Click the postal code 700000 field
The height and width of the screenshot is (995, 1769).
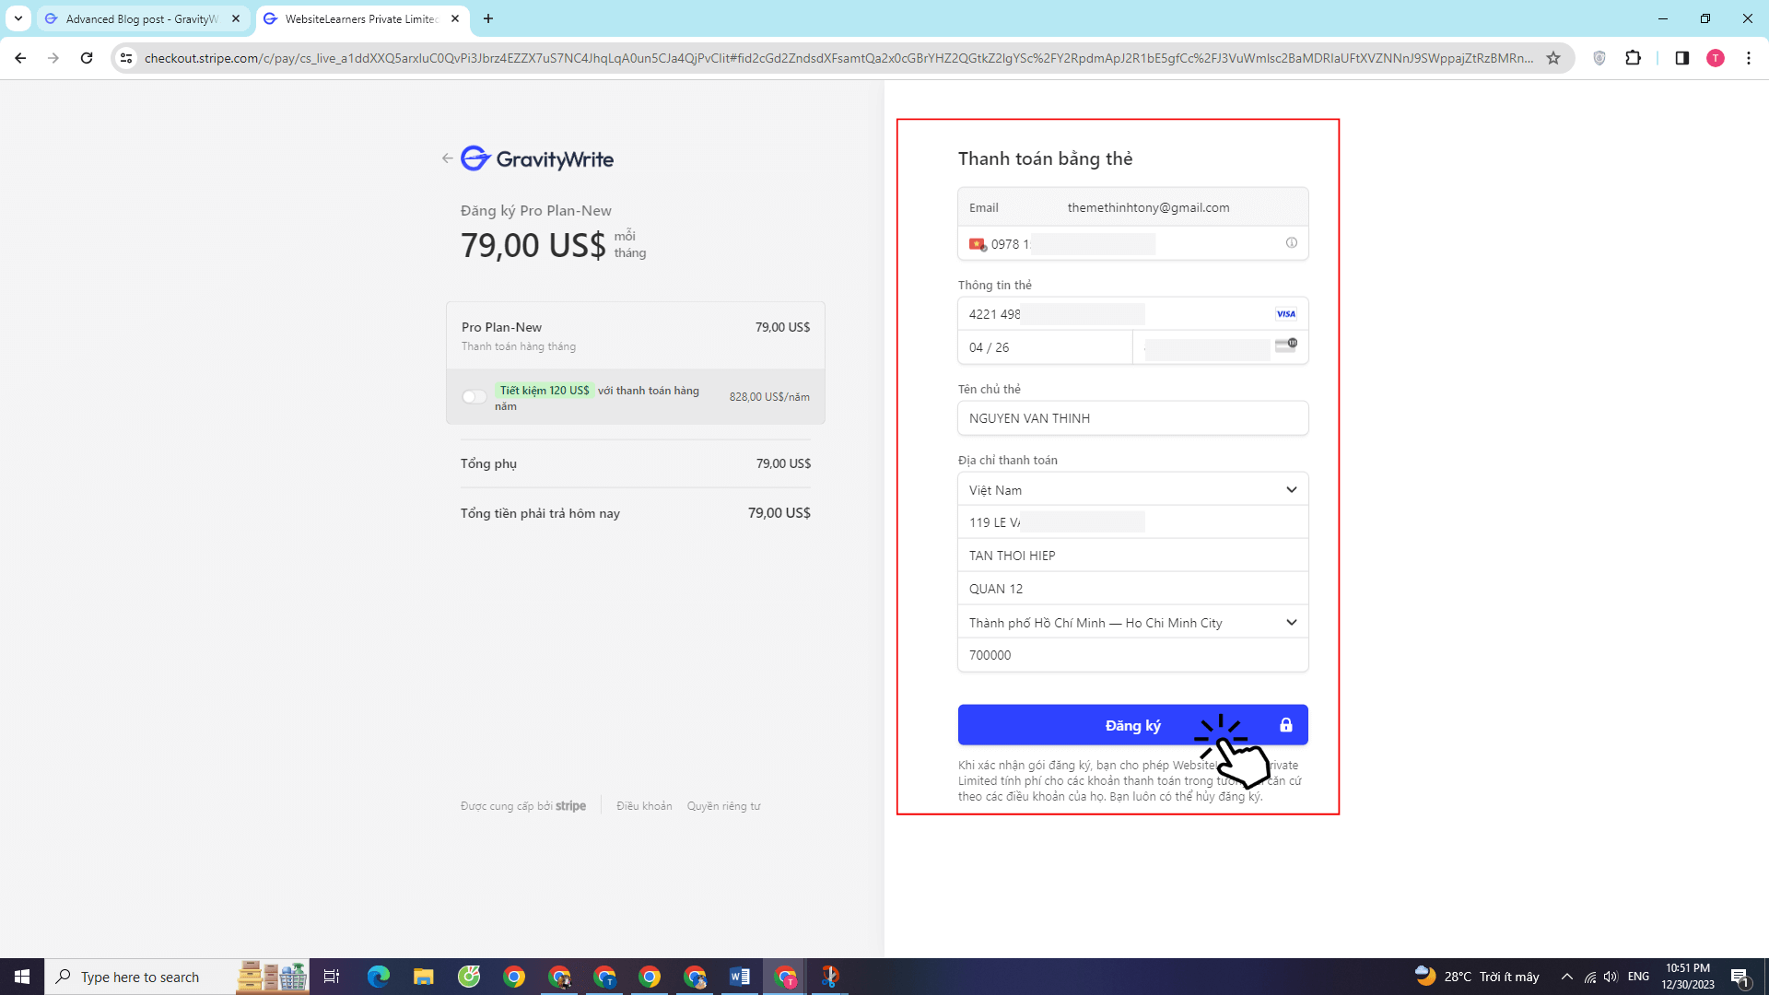pyautogui.click(x=1132, y=655)
